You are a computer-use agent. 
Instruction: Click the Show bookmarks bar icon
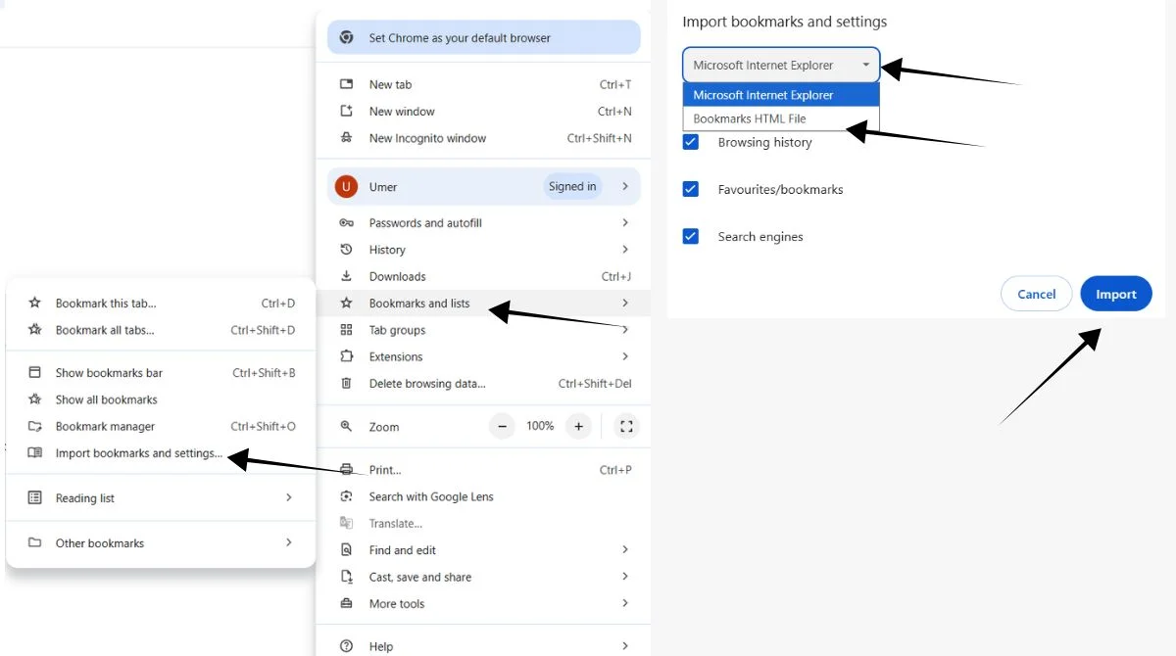[35, 373]
